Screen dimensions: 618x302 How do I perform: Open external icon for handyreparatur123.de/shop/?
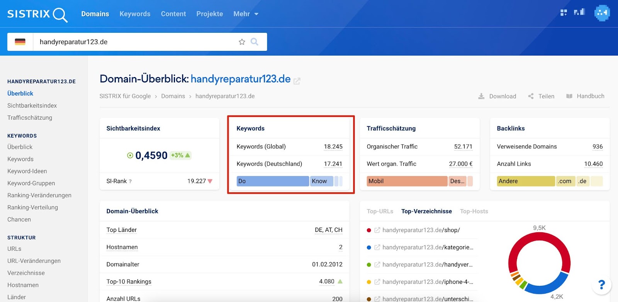tap(377, 230)
